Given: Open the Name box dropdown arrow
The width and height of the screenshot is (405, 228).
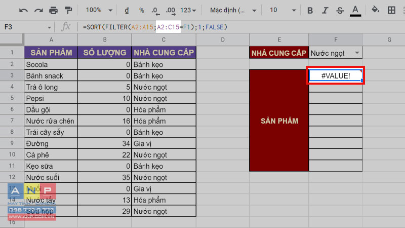Looking at the screenshot, I should pyautogui.click(x=49, y=27).
